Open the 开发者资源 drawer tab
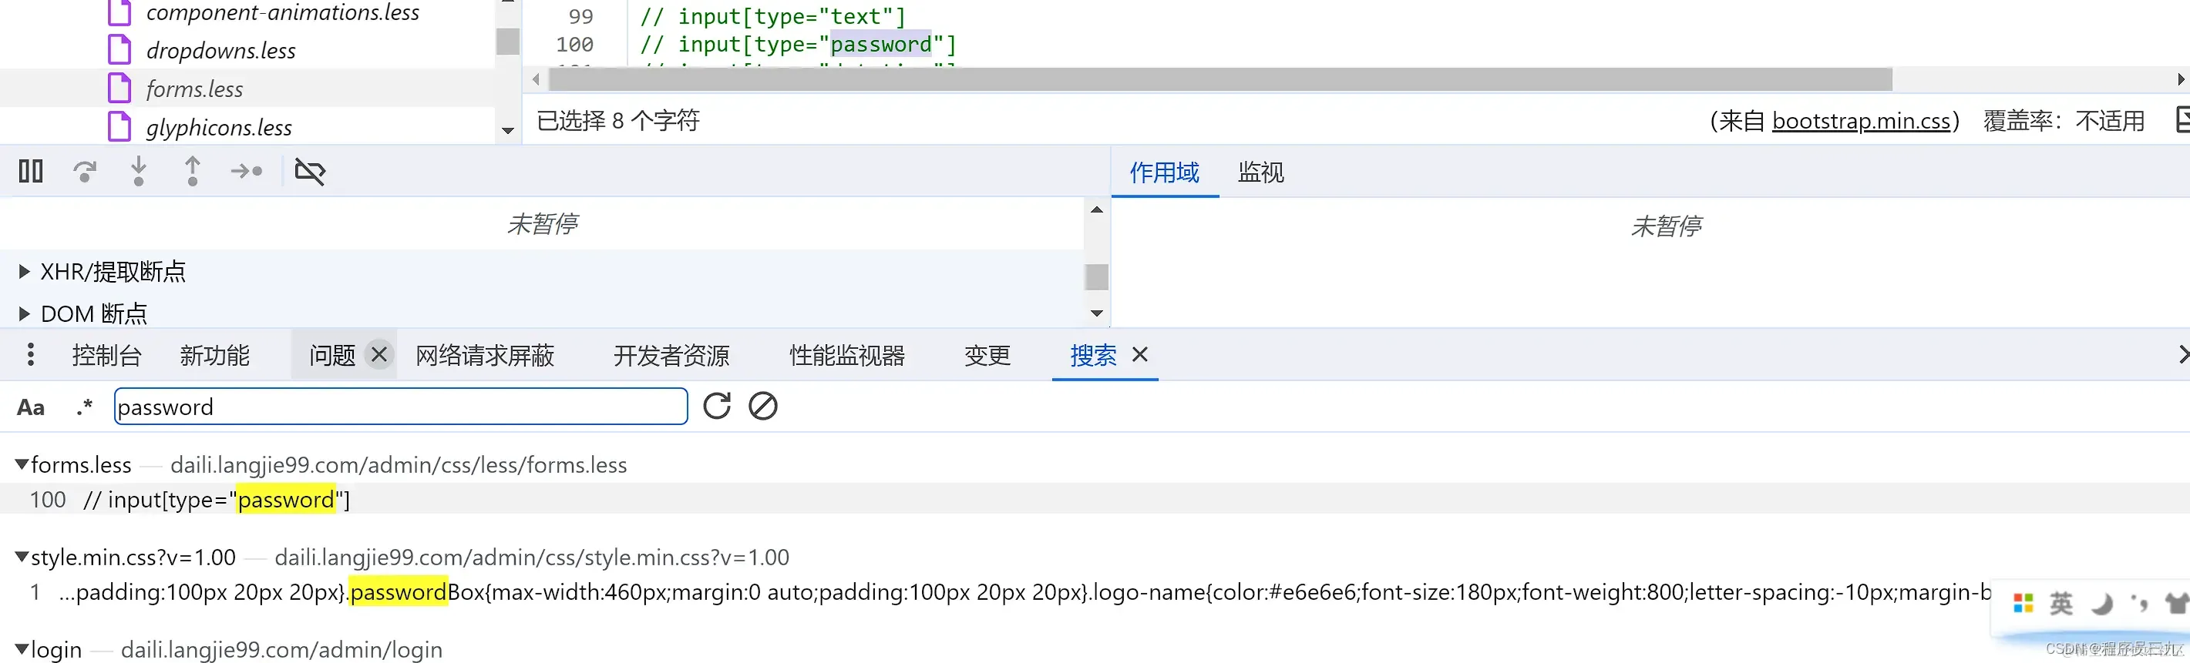Image resolution: width=2190 pixels, height=663 pixels. click(671, 355)
